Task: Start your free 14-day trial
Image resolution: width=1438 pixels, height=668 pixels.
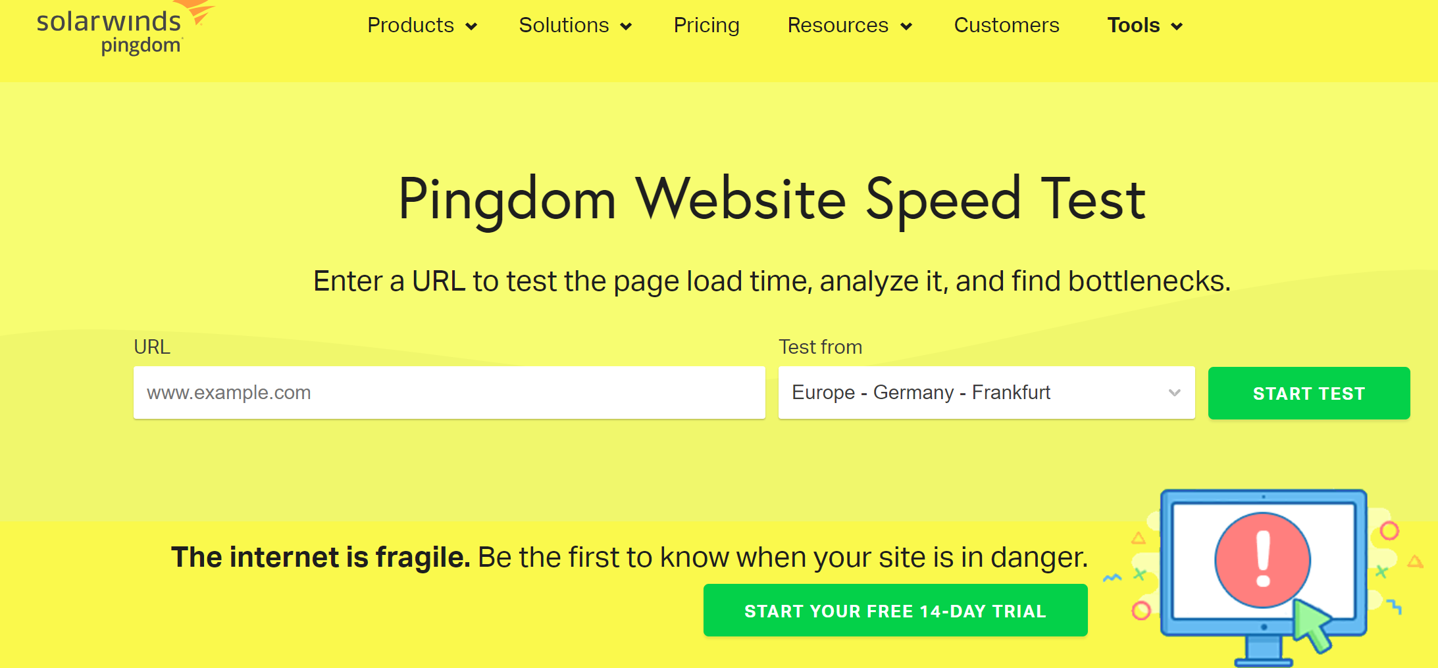Action: pos(895,611)
